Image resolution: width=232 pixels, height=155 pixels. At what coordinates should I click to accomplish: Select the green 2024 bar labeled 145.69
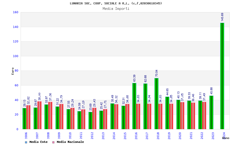point(222,76)
